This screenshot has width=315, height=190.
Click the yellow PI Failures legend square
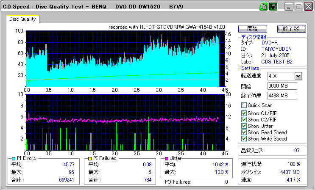89,158
